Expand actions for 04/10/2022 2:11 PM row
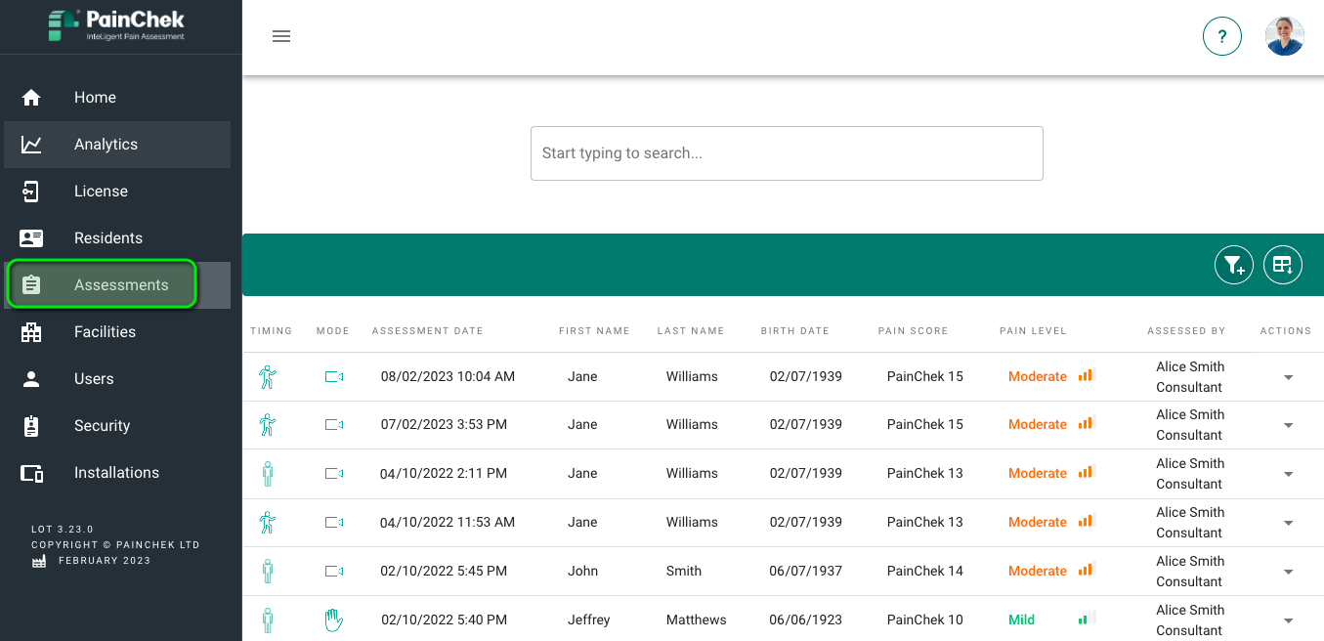The height and width of the screenshot is (641, 1324). (x=1288, y=475)
